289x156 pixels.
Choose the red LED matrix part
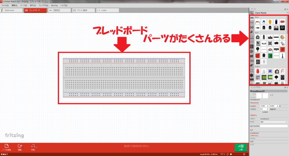pyautogui.click(x=258, y=77)
